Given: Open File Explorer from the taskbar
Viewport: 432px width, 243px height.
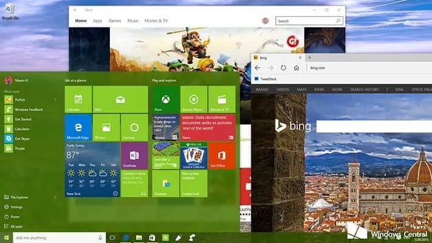Looking at the screenshot, I should pyautogui.click(x=139, y=238).
